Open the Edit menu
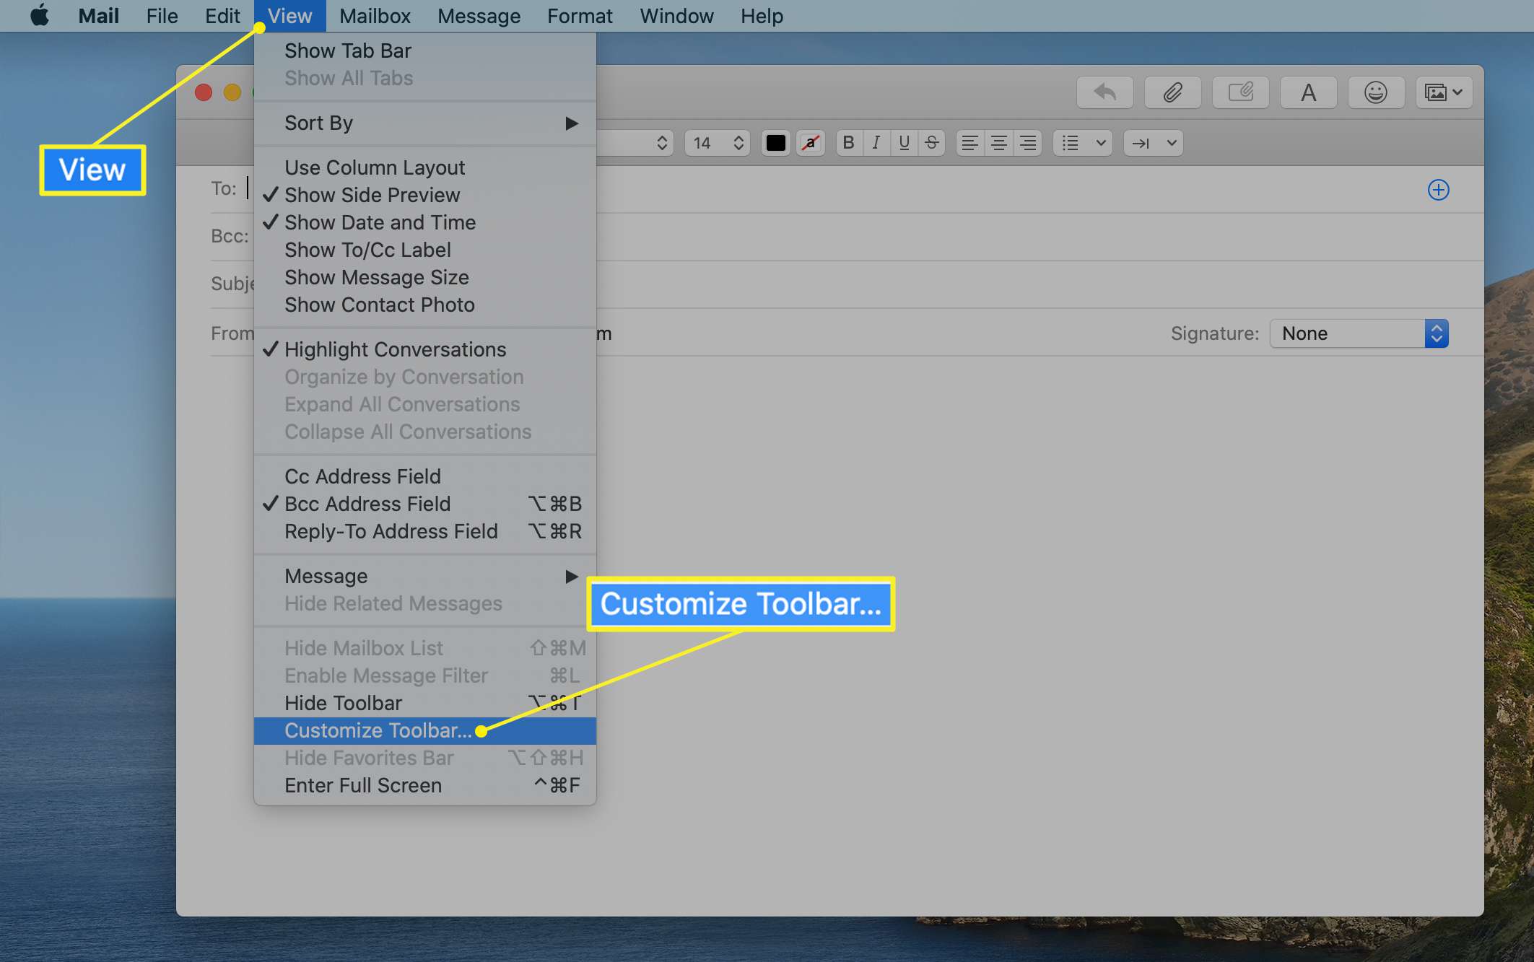1534x962 pixels. pos(222,15)
